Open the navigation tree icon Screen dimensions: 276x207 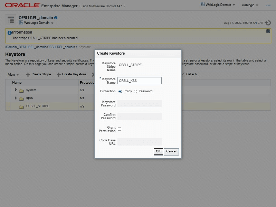(11, 20)
